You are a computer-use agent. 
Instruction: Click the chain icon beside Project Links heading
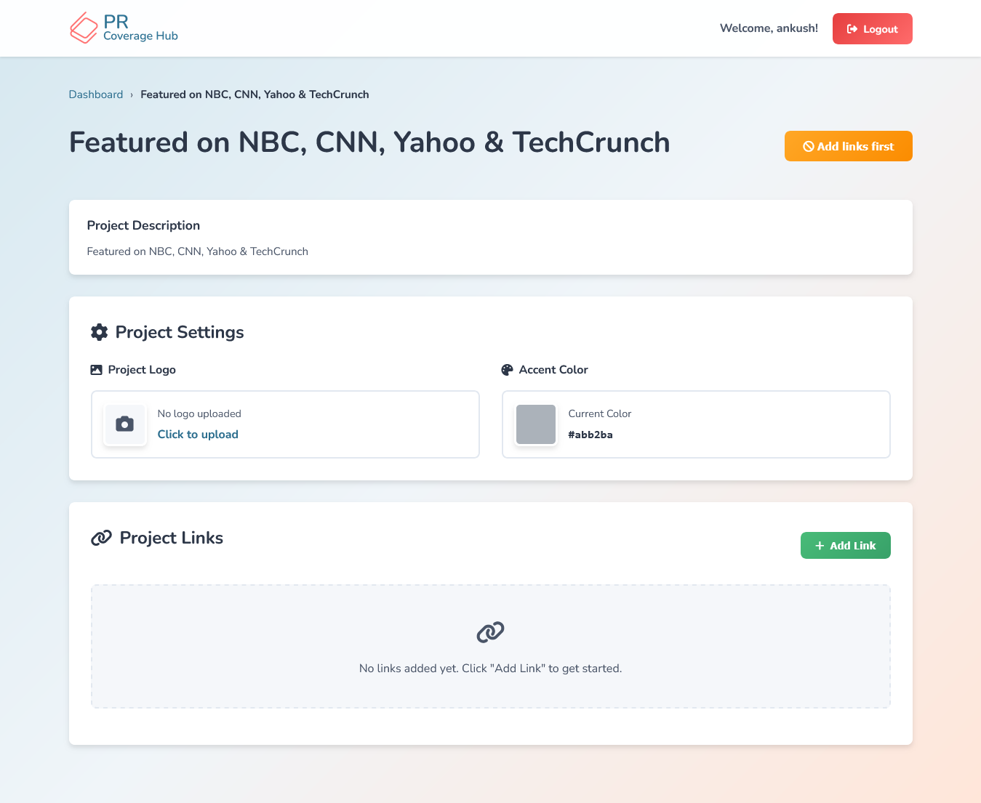click(101, 538)
